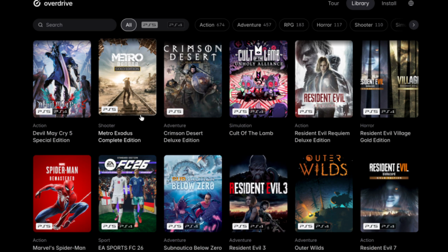The width and height of the screenshot is (448, 252).
Task: Open the globe language selector icon
Action: pyautogui.click(x=411, y=3)
